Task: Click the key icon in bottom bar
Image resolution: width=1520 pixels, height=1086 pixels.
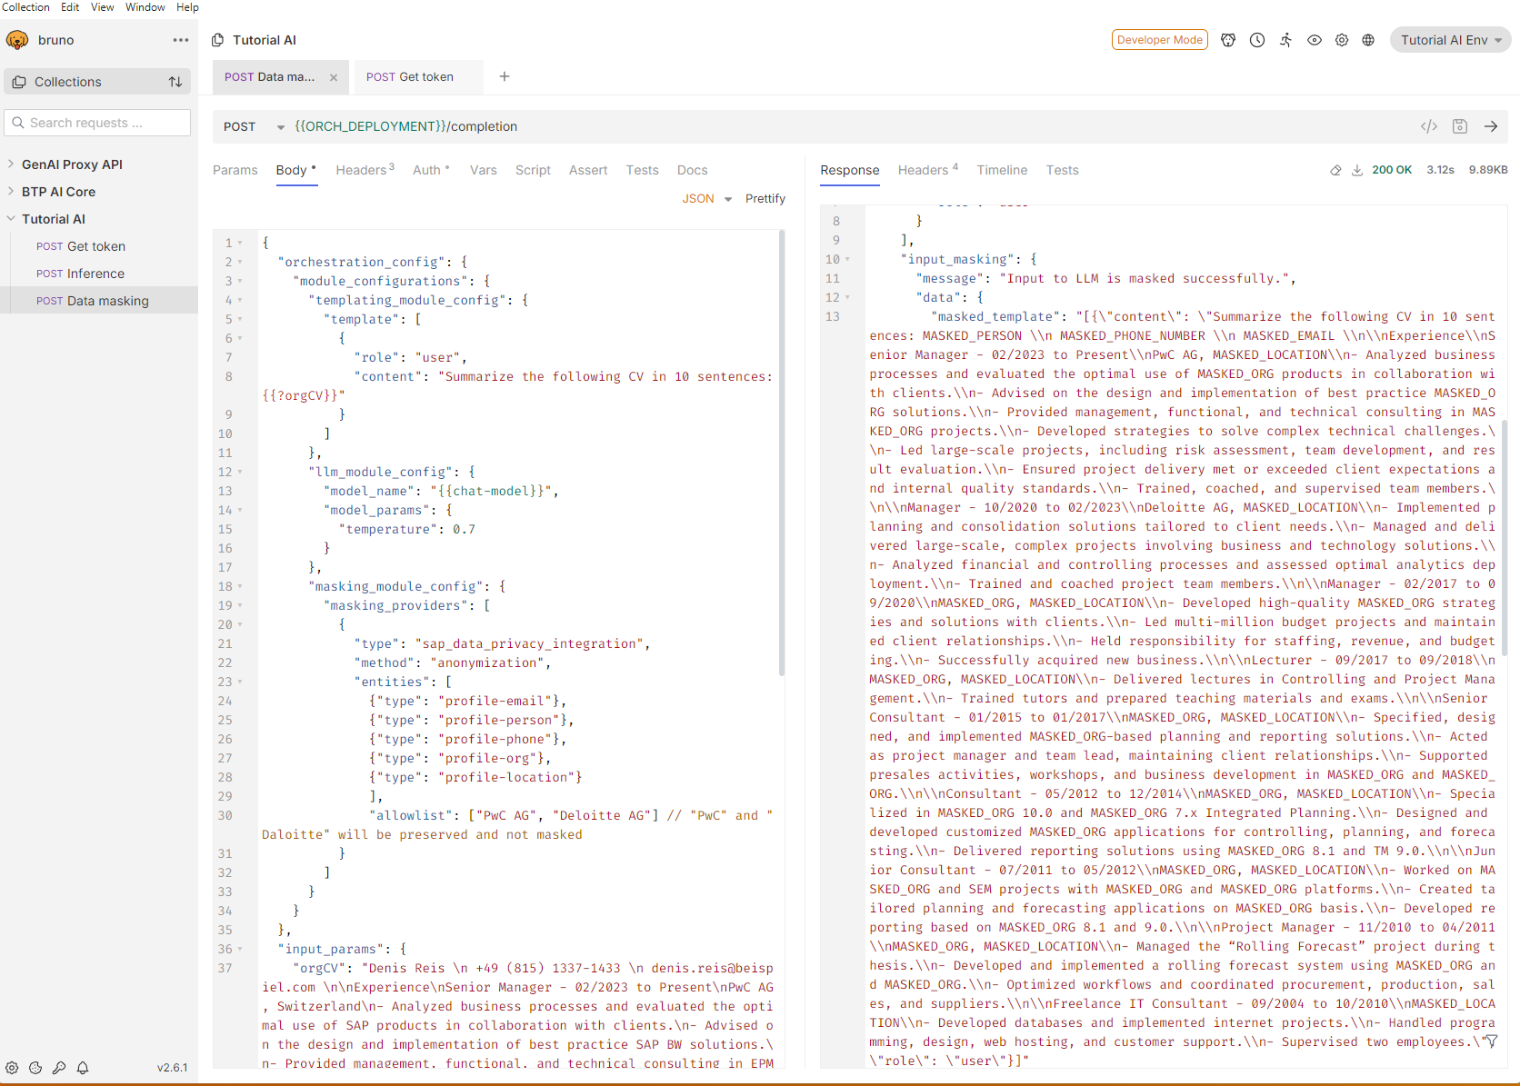Action: tap(59, 1068)
